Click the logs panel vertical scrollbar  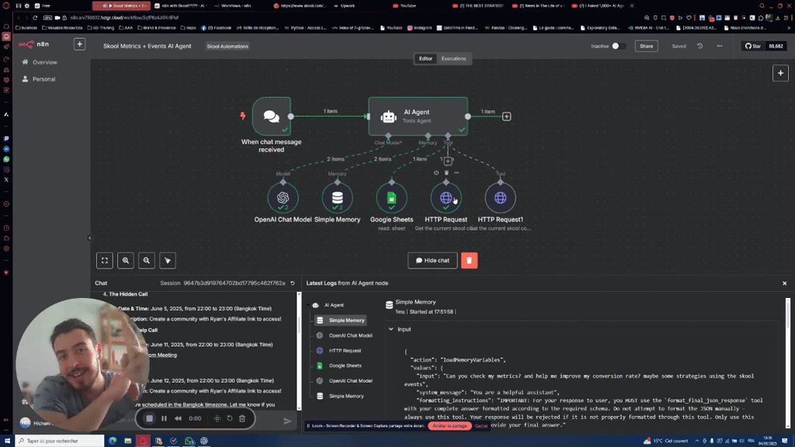(787, 362)
